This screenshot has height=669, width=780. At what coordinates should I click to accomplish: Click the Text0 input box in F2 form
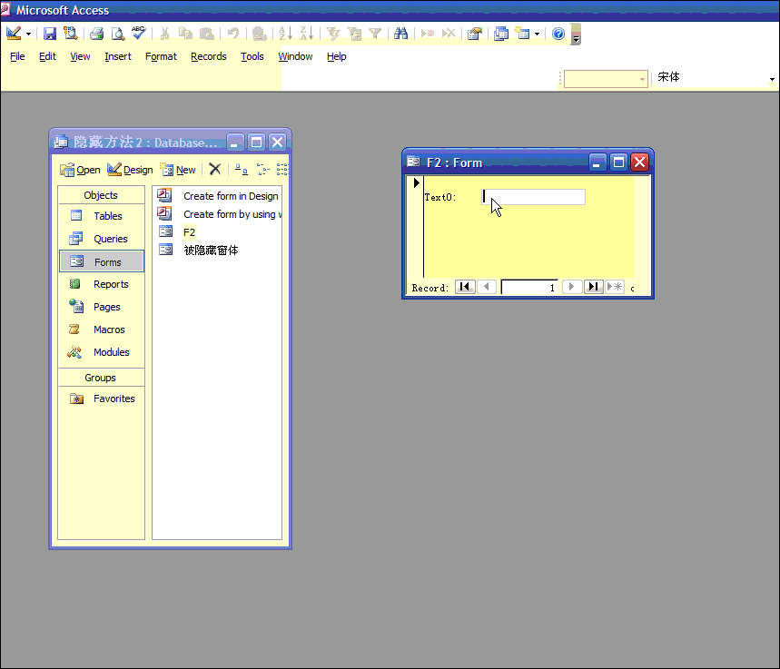click(x=534, y=197)
